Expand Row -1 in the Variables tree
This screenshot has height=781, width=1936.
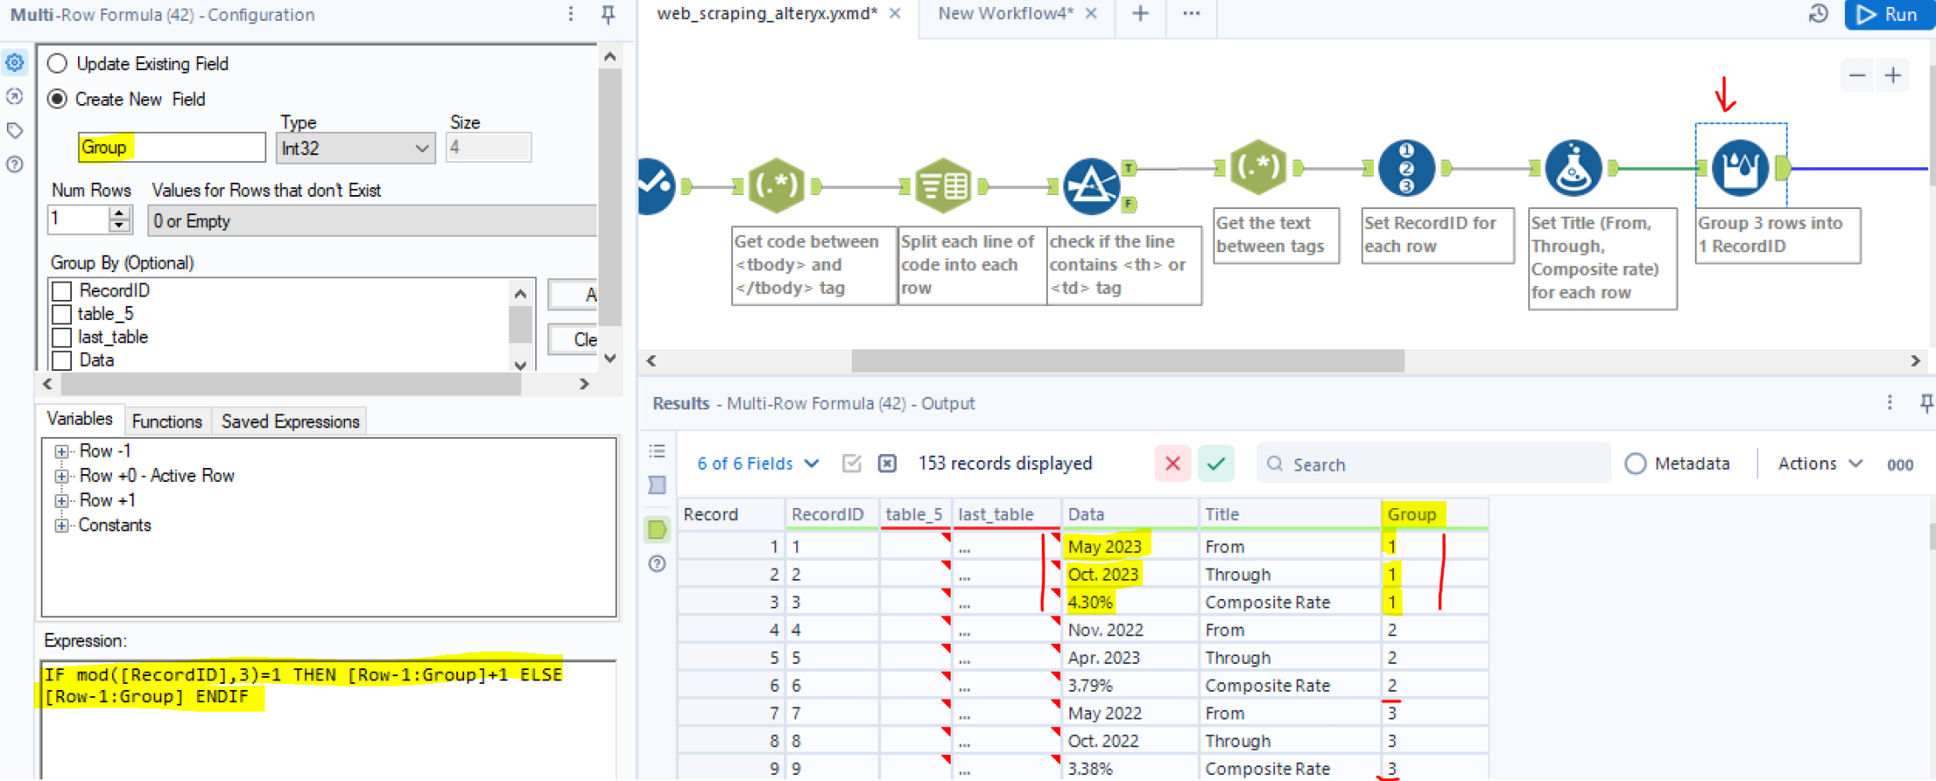61,451
